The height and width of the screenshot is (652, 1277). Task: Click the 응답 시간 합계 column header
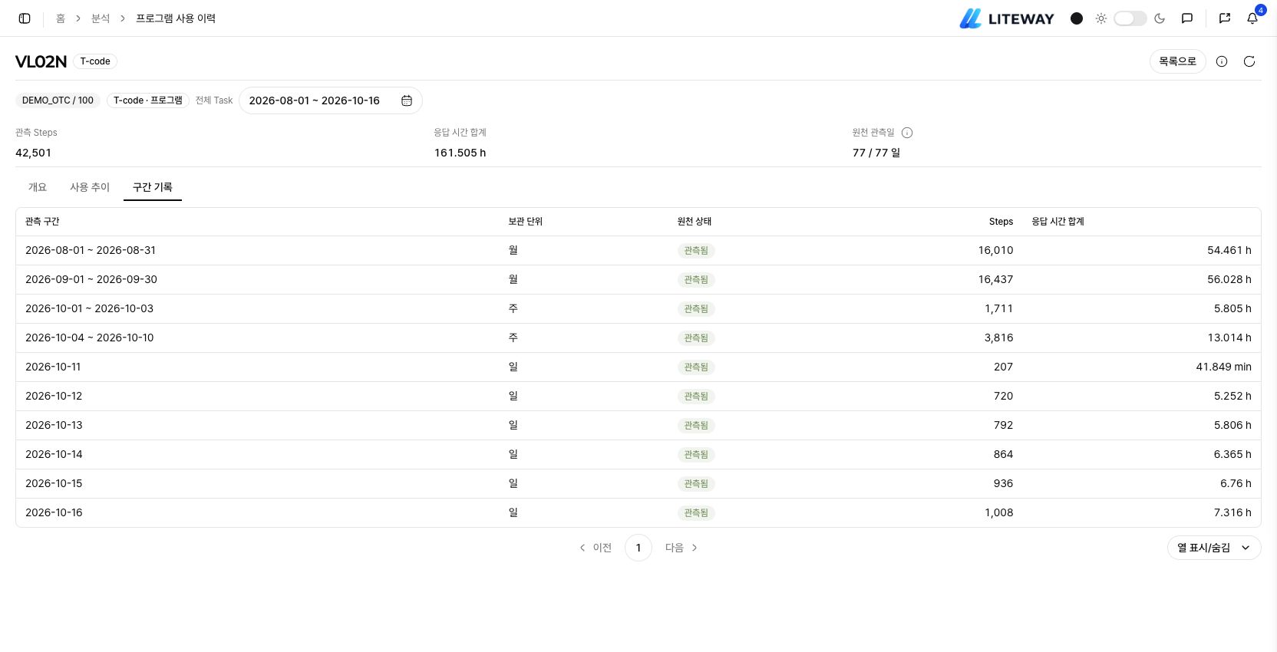[1058, 222]
